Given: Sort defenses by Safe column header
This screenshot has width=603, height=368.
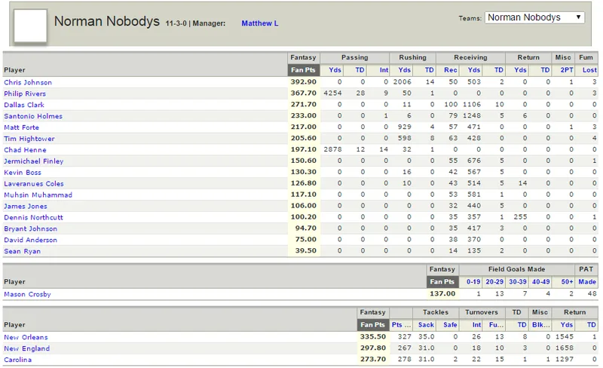Looking at the screenshot, I should point(450,325).
